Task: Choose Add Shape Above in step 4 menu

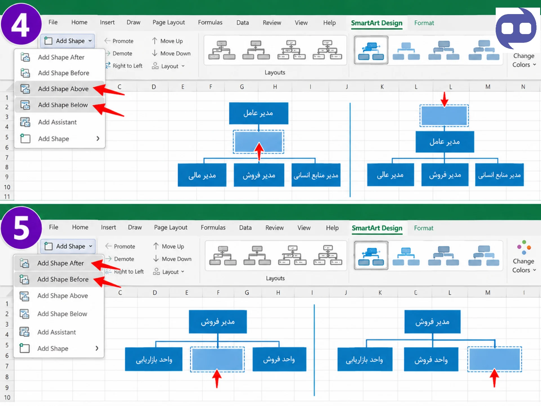Action: [x=60, y=89]
